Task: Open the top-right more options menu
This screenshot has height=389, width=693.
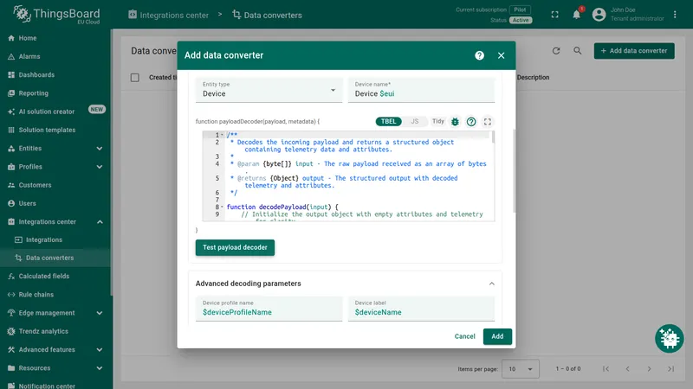Action: click(x=675, y=15)
